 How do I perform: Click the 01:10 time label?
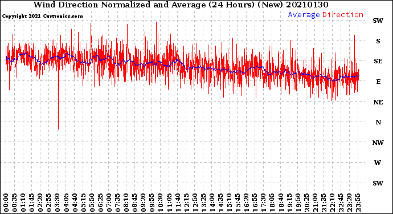23,203
